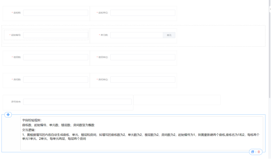Click into the 房间单位 input box
Viewport: 271px width, 159px height.
[x=143, y=79]
